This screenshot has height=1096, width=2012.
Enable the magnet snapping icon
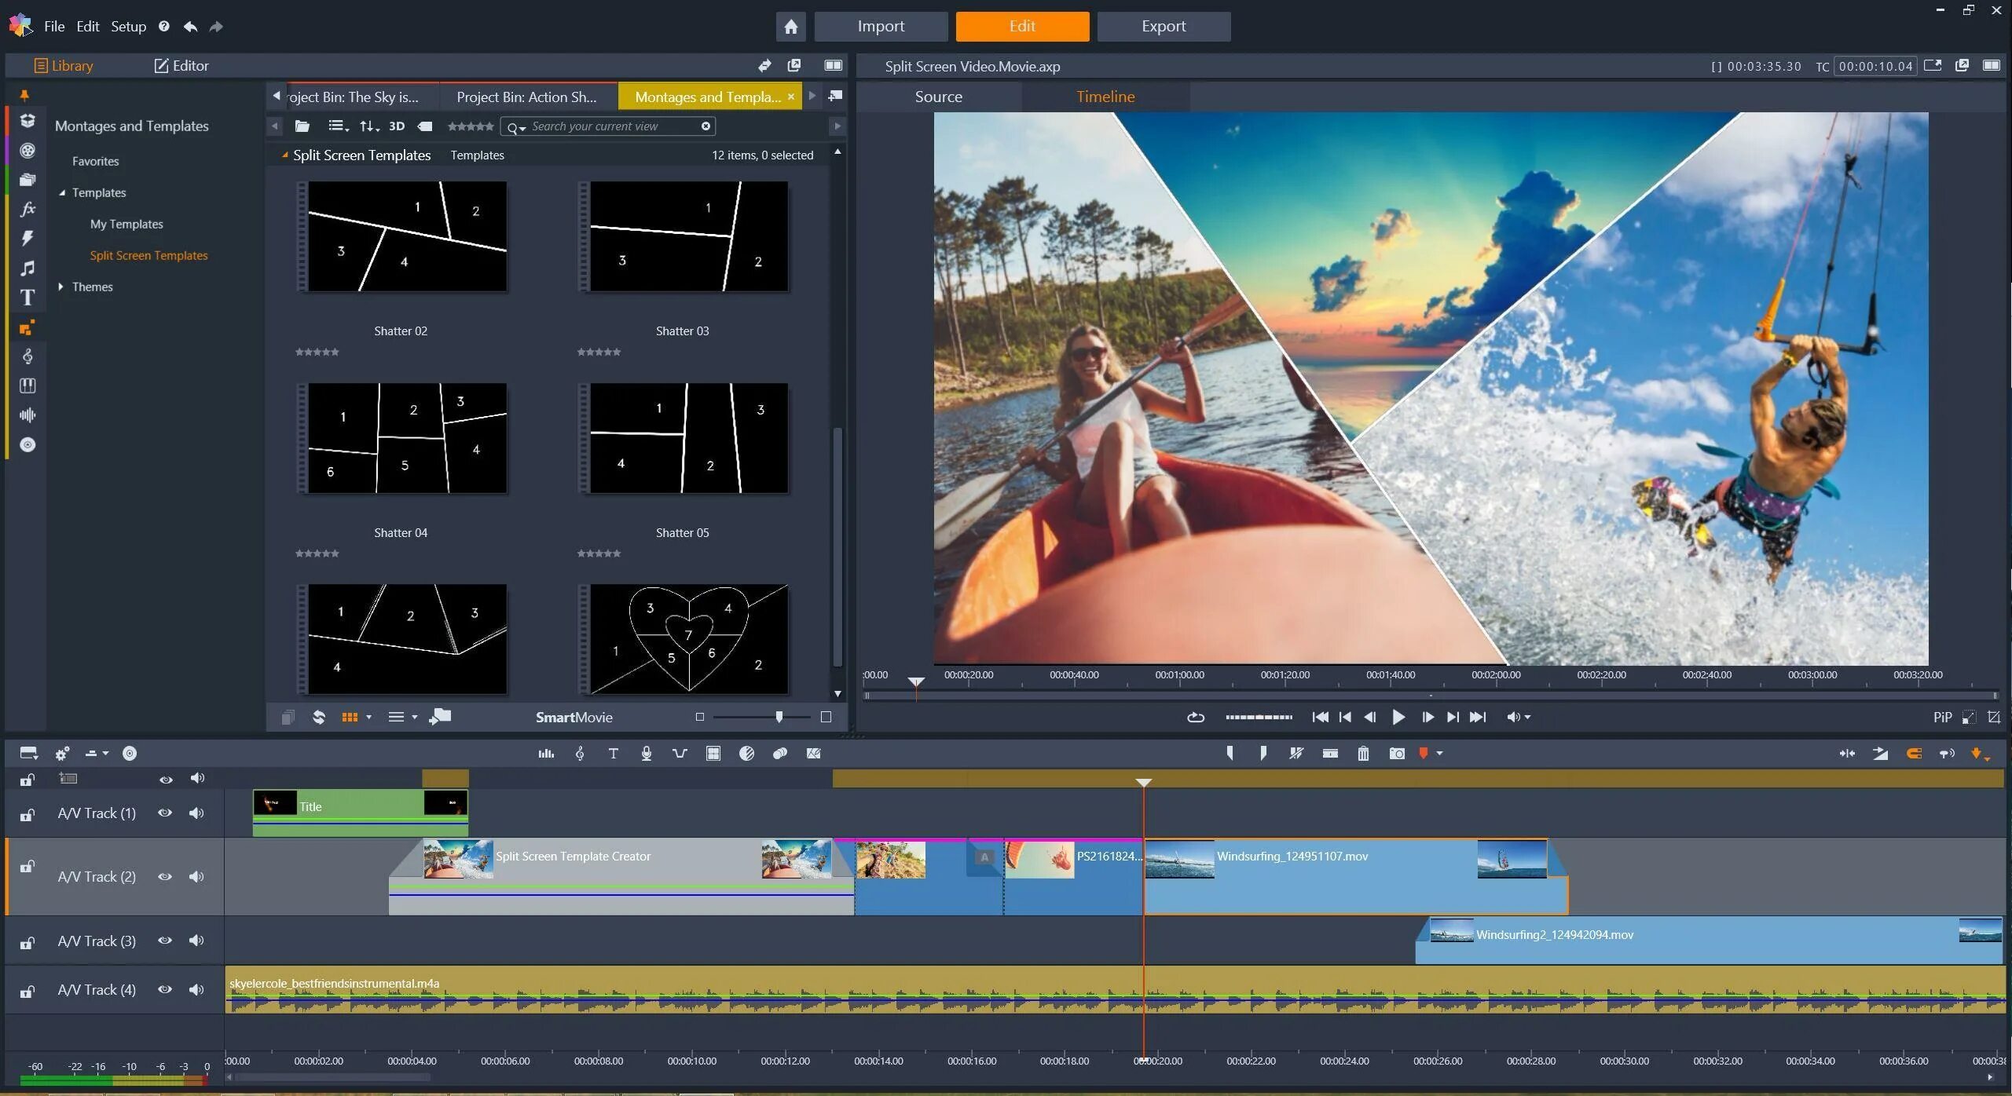click(x=1914, y=753)
